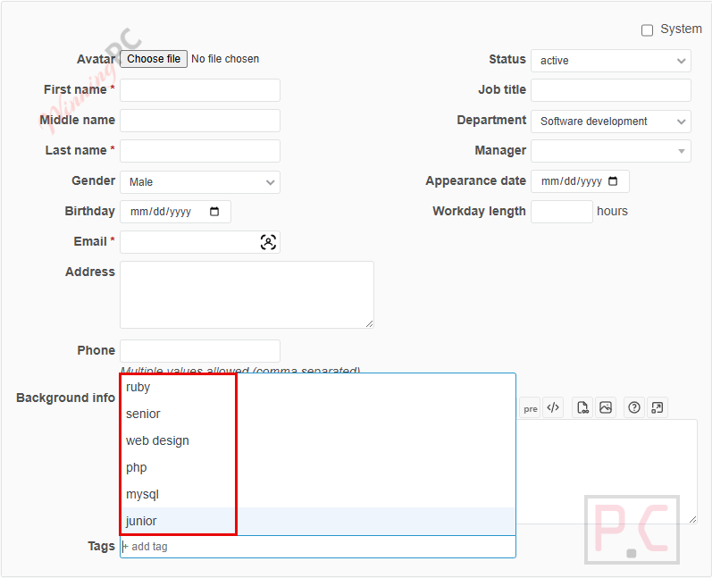Select the mysql tag suggestion
The width and height of the screenshot is (712, 578).
318,494
